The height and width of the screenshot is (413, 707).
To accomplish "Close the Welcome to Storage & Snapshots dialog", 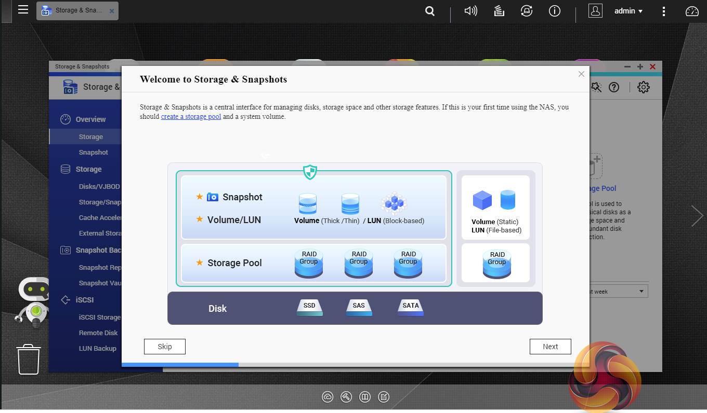I will click(581, 74).
